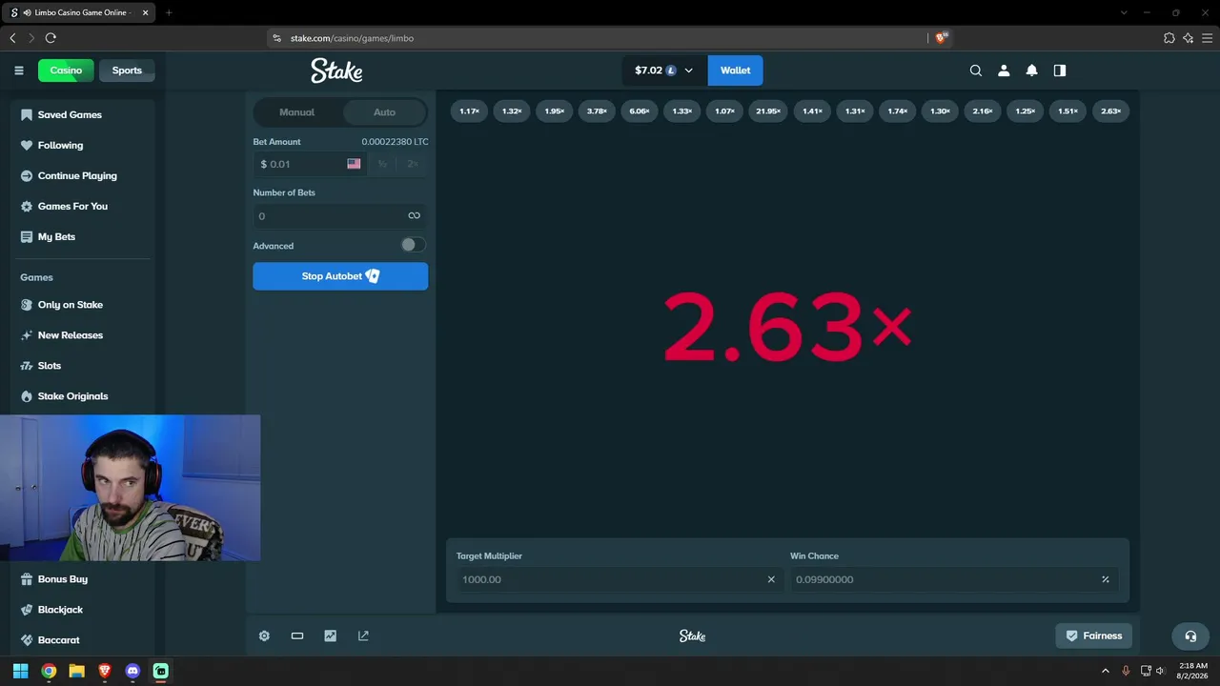Reload the page
This screenshot has height=686, width=1220.
click(51, 38)
